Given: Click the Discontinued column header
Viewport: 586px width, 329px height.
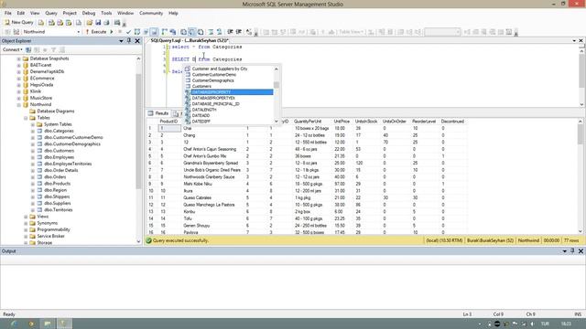Looking at the screenshot, I should (x=452, y=122).
